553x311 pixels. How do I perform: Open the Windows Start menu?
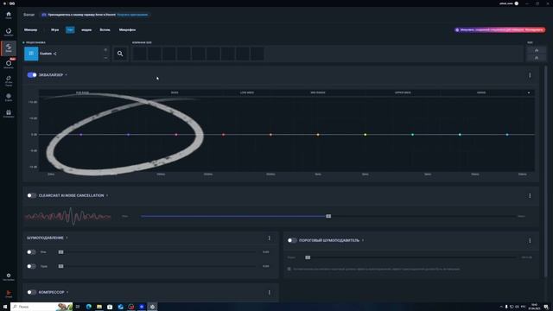(5, 307)
